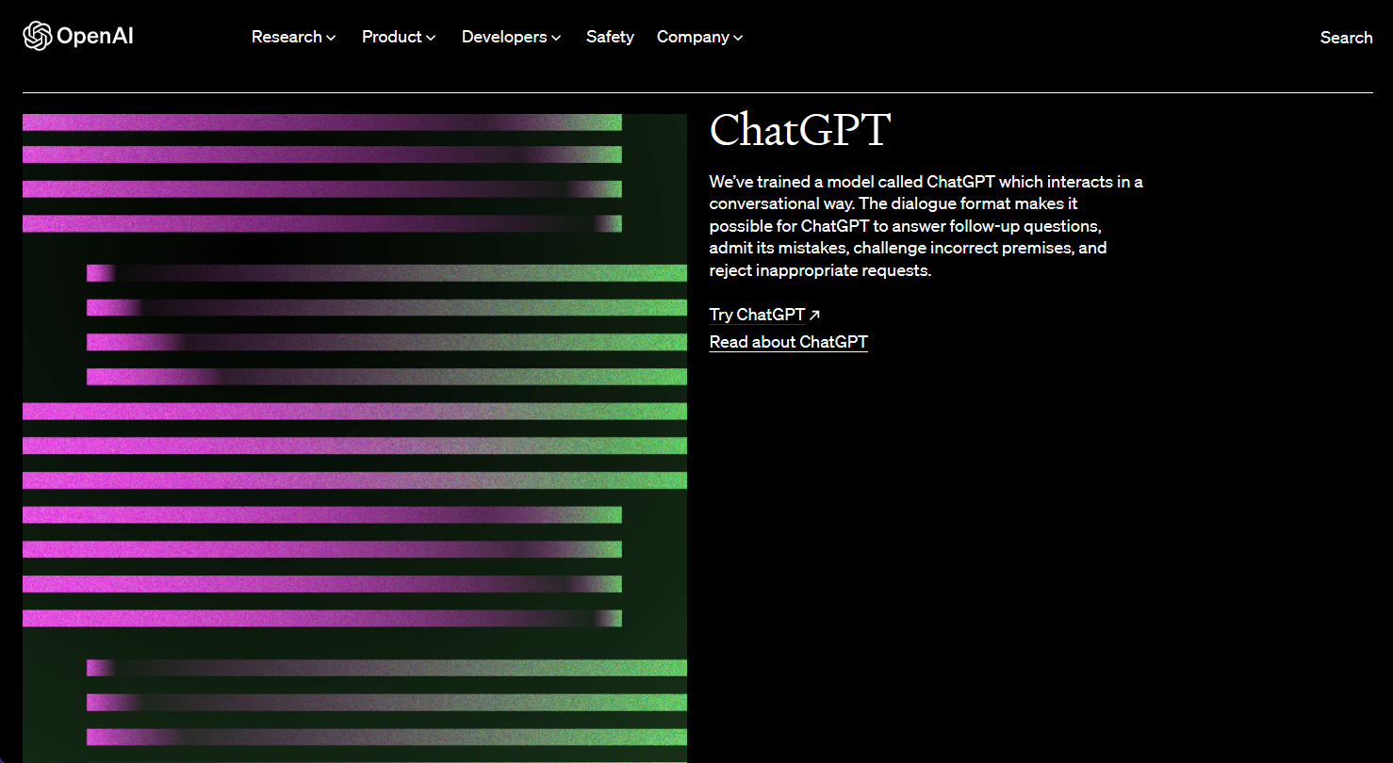Expand the chevron next to Developers
Screen dimensions: 1393x763
click(556, 38)
